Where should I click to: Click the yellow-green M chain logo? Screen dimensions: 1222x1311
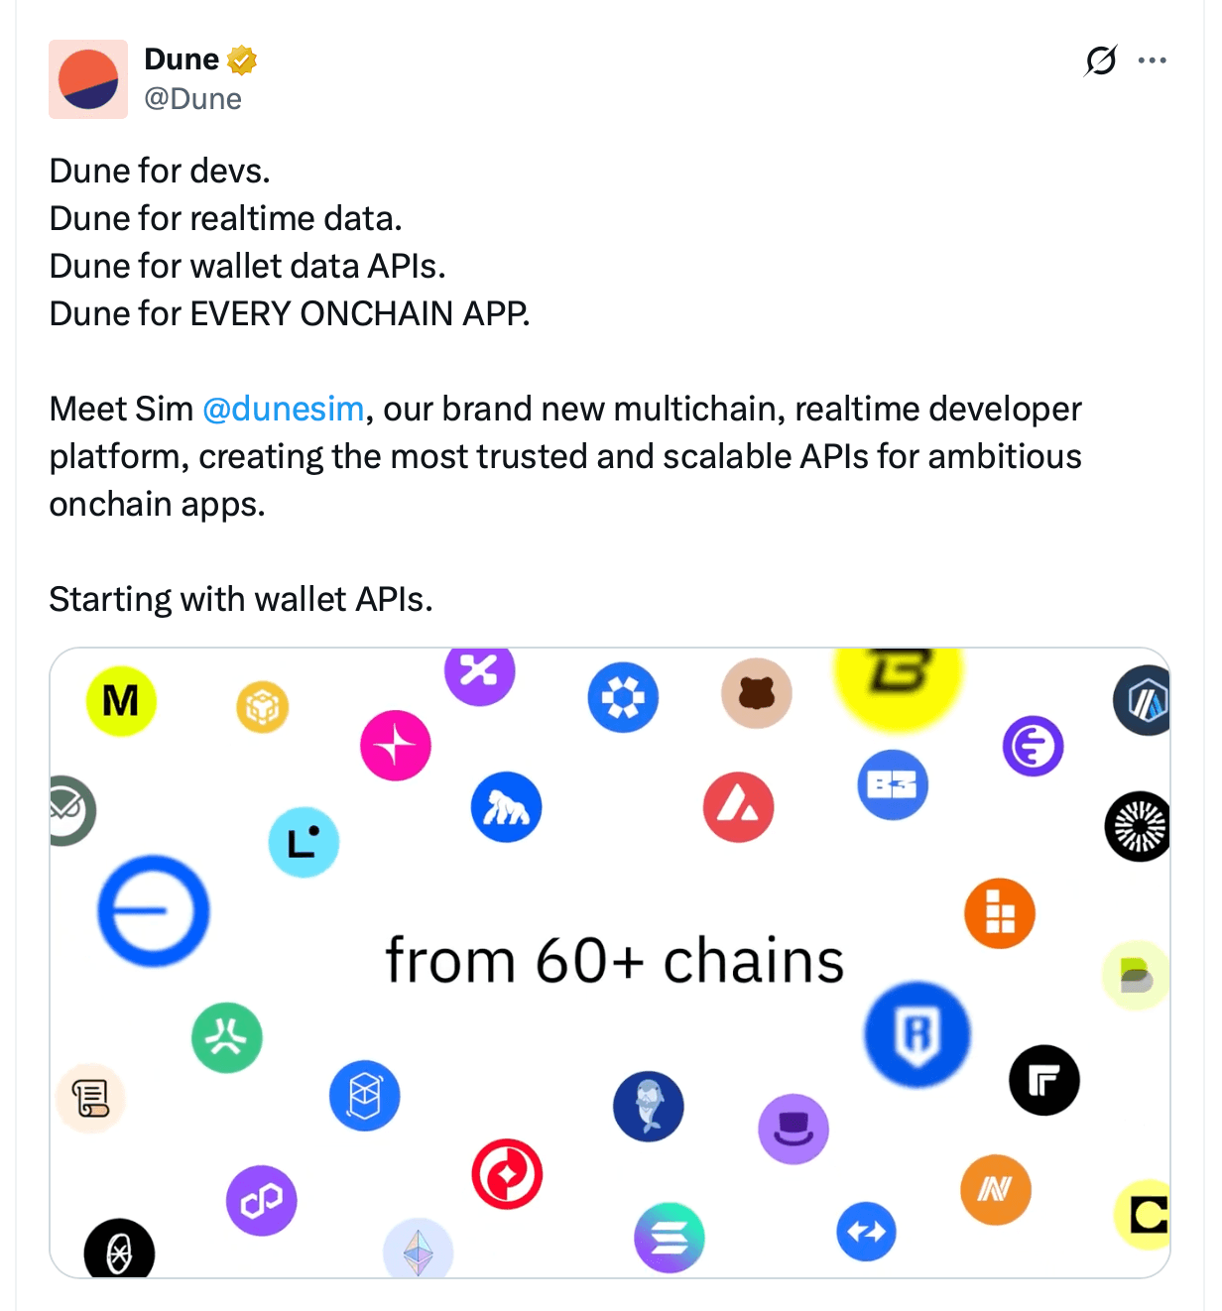pos(121,701)
